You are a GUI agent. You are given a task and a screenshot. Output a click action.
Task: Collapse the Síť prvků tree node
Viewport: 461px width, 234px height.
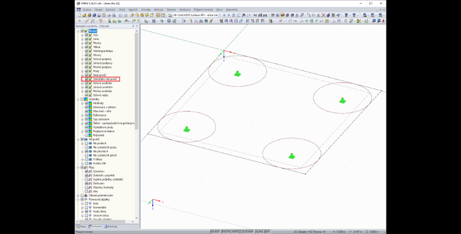coord(78,139)
